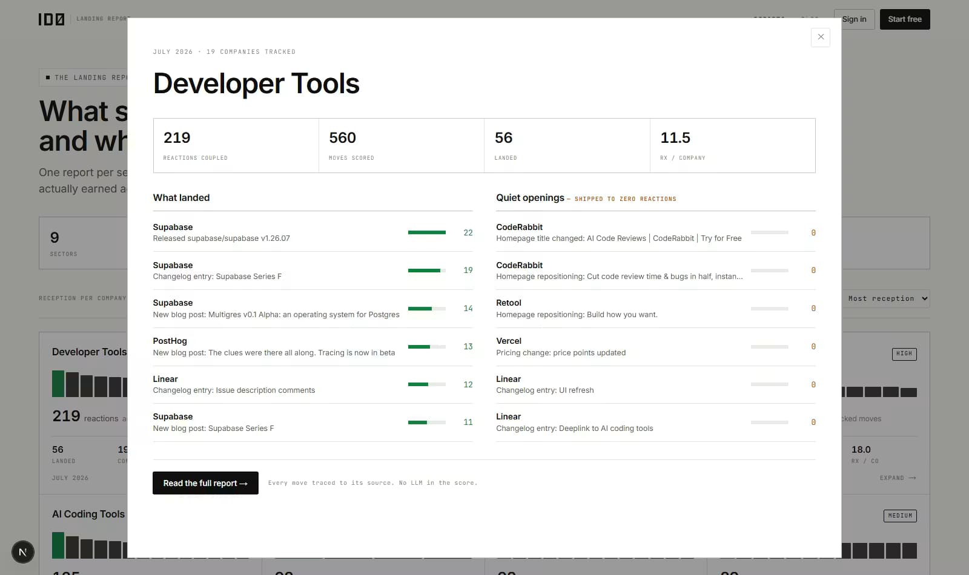Click the Start free button
The height and width of the screenshot is (575, 969).
pyautogui.click(x=905, y=19)
